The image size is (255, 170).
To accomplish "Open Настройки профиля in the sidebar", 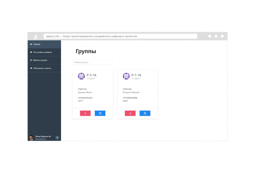I will point(44,52).
